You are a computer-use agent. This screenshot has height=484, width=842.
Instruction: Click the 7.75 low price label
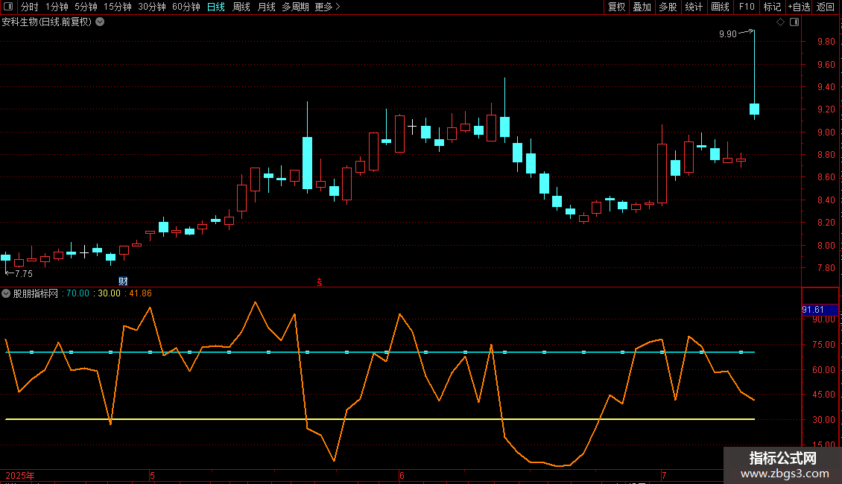point(24,274)
